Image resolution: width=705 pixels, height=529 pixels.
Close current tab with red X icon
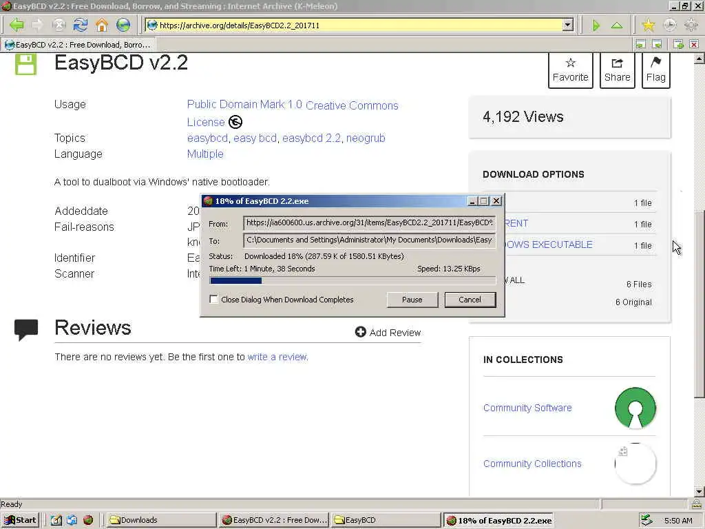[694, 44]
